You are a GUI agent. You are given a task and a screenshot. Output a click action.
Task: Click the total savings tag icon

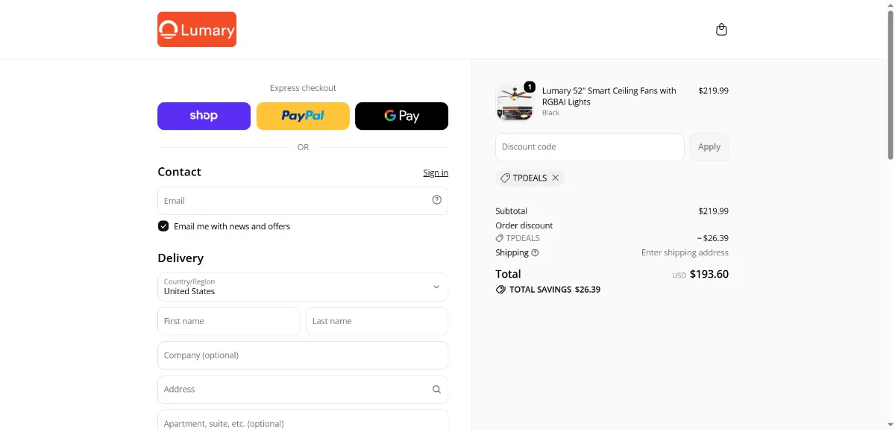(x=500, y=290)
